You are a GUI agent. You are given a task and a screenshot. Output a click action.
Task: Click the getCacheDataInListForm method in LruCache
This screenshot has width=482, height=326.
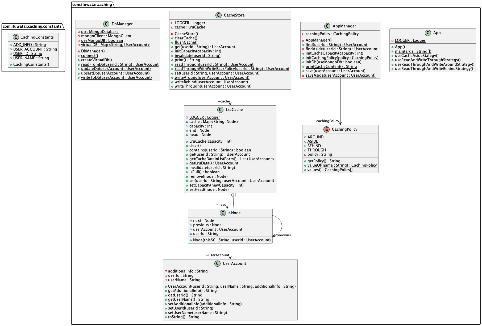pos(231,159)
